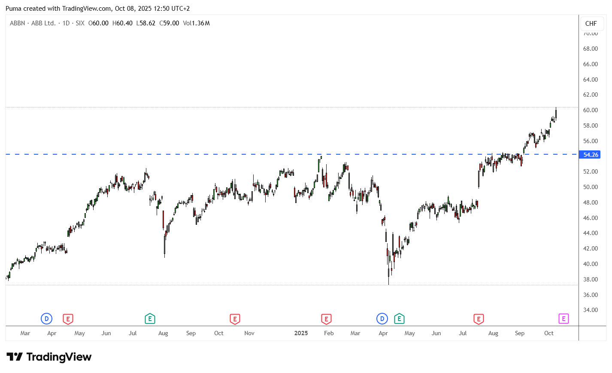Click the TradingView logo at the bottom
Viewport: 612px width, 373px height.
(x=49, y=357)
